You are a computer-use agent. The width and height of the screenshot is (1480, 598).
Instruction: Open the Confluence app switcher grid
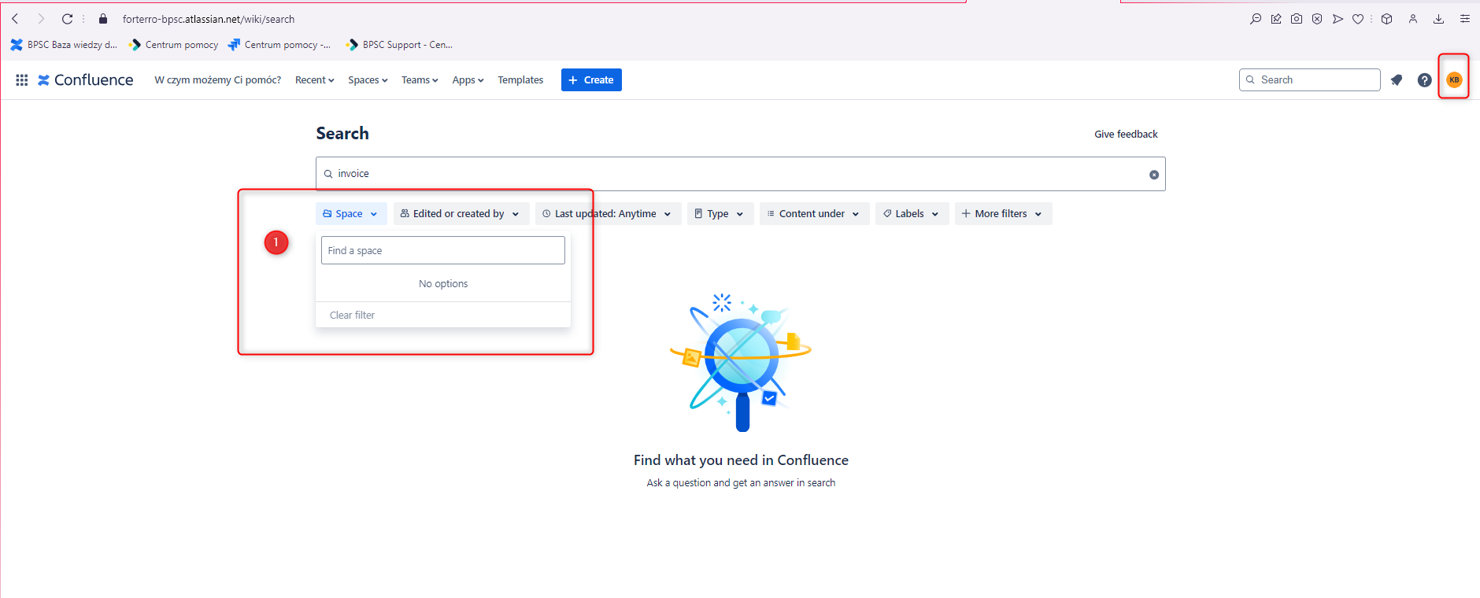22,80
